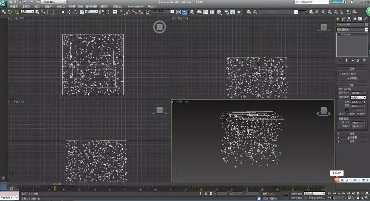Select the Move transform tool
This screenshot has height=201, width=370.
[x=69, y=12]
